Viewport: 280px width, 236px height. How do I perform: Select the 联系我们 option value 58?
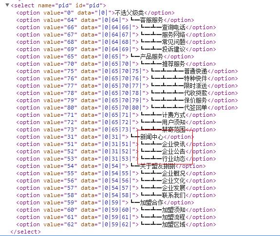coord(116,196)
